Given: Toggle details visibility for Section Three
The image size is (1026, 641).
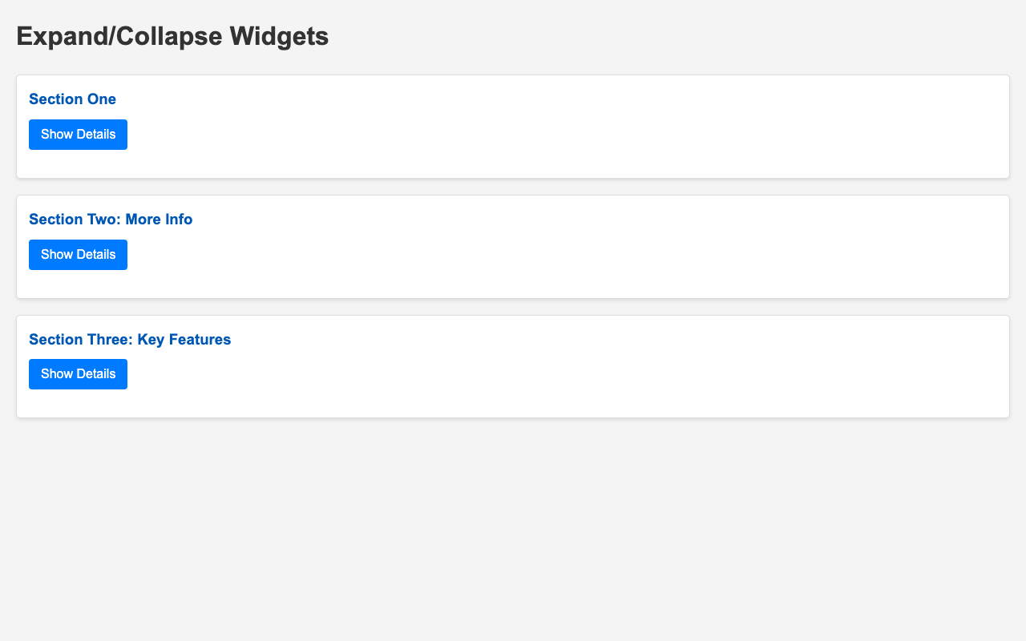Looking at the screenshot, I should (x=78, y=374).
